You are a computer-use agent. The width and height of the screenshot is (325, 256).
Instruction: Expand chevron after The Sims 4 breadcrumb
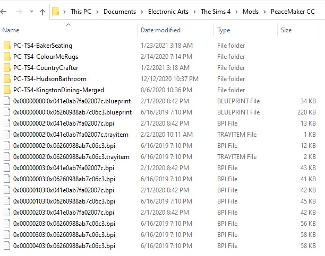(x=236, y=12)
